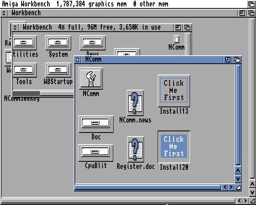Click the NComm window zoom gadget
This screenshot has height=205, width=256.
tap(228, 60)
